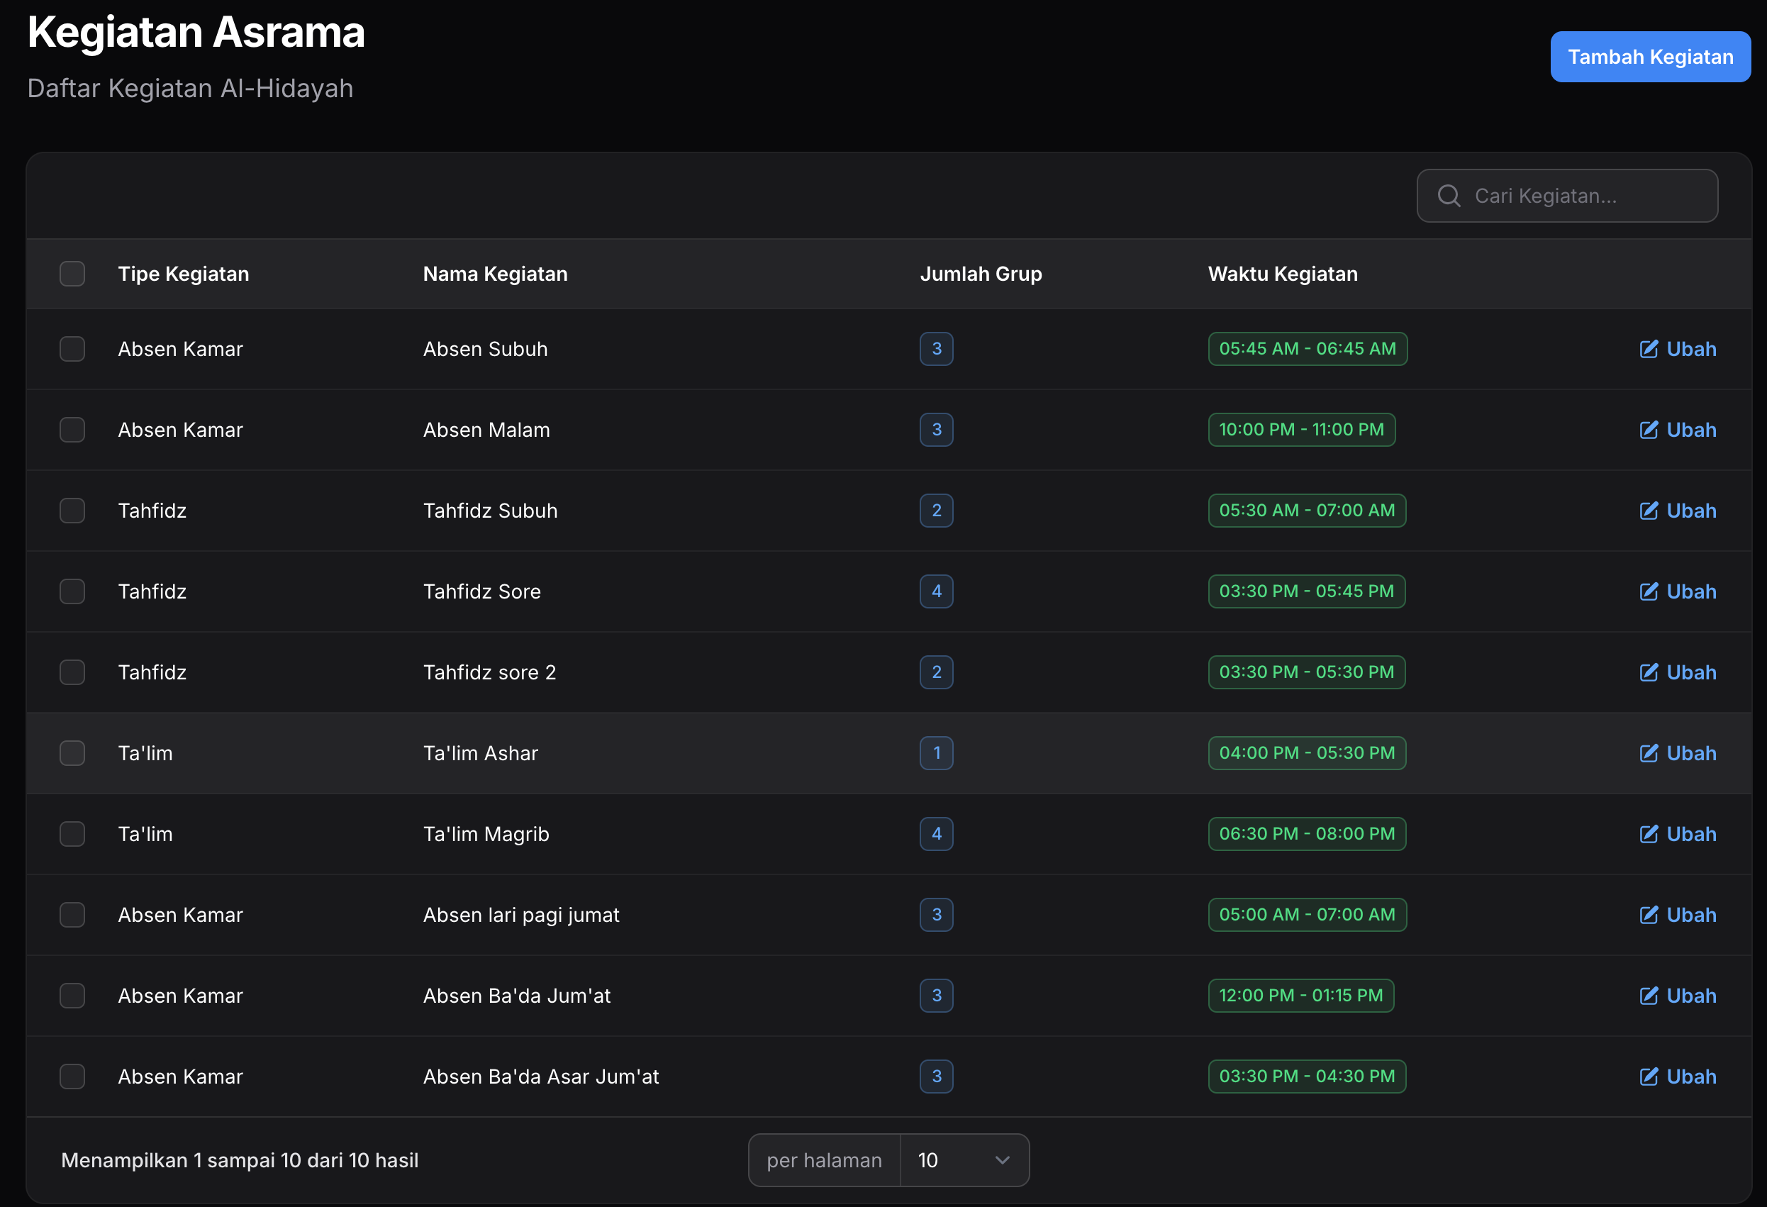The height and width of the screenshot is (1207, 1767).
Task: Click the Ubah link for Tahfidz Subuh
Action: click(x=1678, y=511)
